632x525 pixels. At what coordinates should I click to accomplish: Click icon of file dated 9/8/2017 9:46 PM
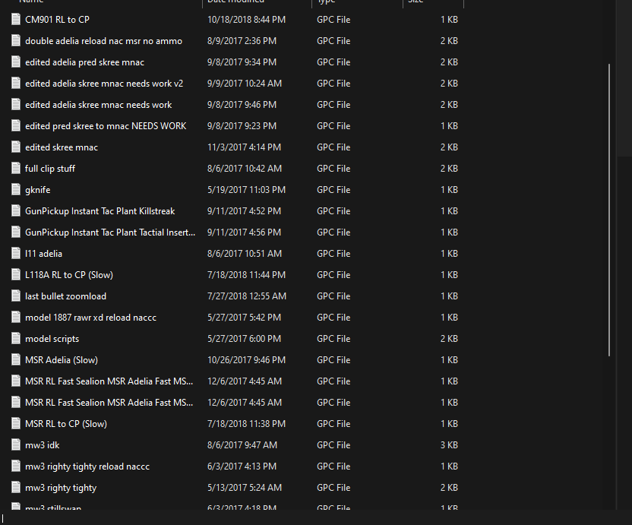16,105
